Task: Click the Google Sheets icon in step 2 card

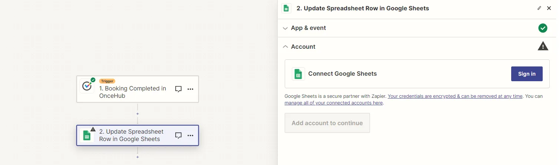Action: point(87,135)
